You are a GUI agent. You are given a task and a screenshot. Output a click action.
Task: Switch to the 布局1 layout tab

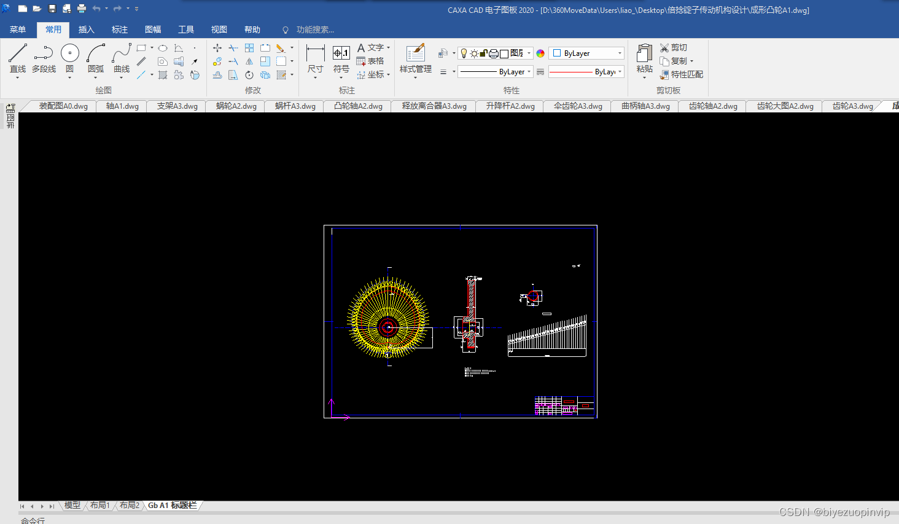click(x=99, y=506)
